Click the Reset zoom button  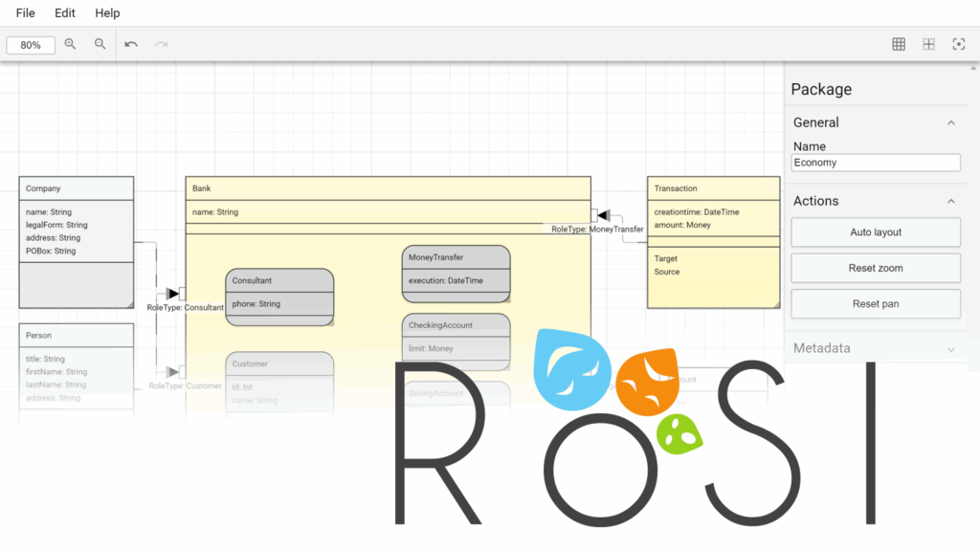point(876,268)
